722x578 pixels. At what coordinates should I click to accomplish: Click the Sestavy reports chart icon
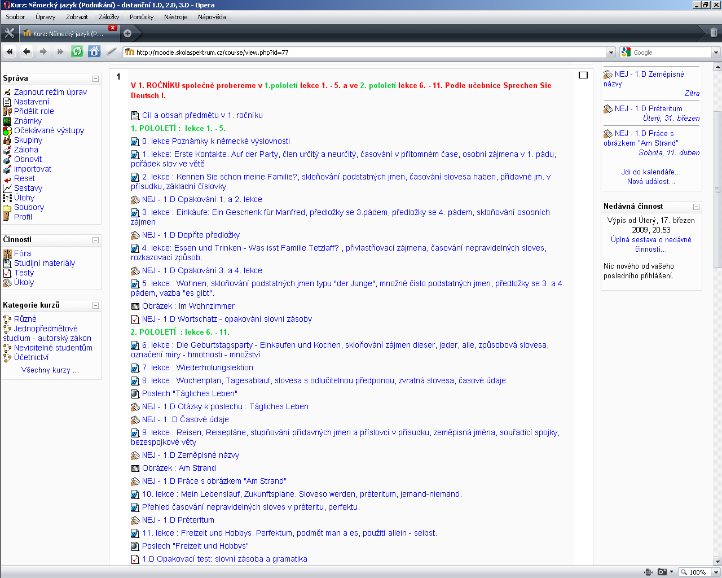point(7,188)
